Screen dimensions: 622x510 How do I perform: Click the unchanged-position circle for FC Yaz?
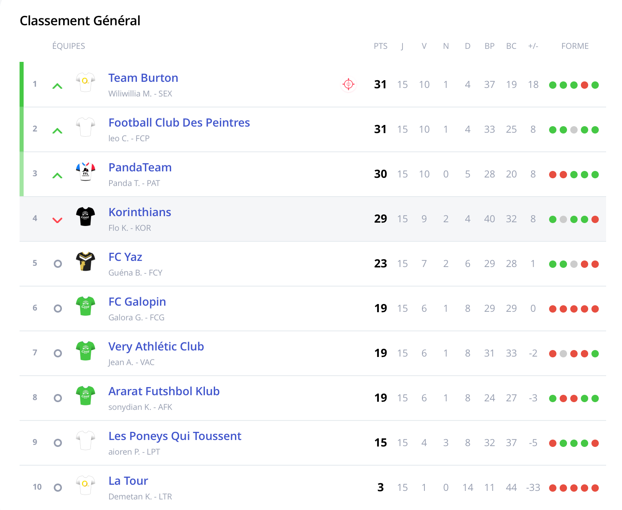58,264
